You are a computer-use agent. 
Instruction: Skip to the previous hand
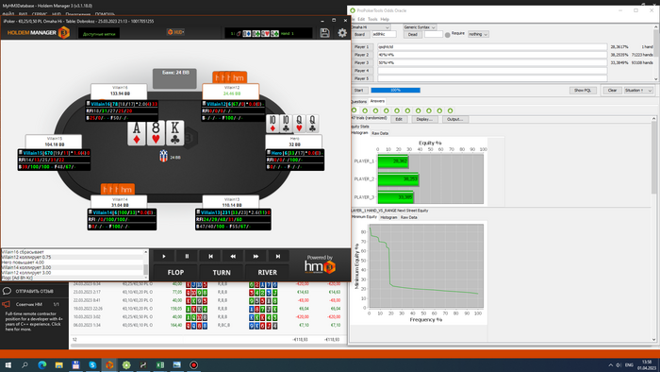click(210, 256)
